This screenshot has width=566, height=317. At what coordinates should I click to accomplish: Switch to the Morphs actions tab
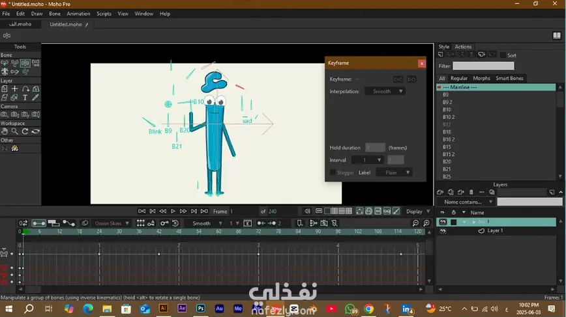481,78
